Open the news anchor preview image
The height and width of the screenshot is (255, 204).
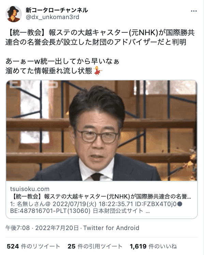tap(102, 131)
